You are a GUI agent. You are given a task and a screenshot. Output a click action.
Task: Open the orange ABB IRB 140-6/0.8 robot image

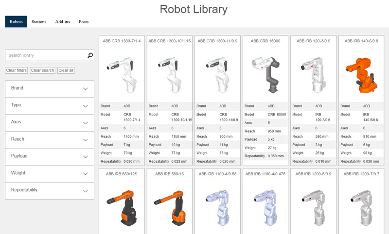tap(361, 75)
